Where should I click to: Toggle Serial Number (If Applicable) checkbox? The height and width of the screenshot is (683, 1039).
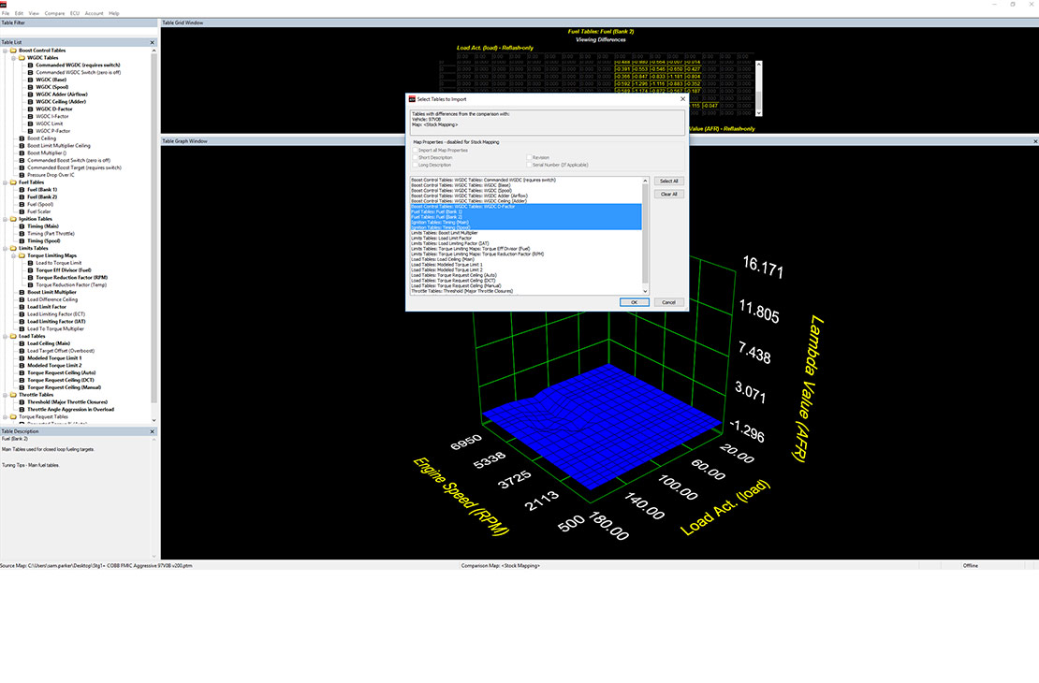[x=529, y=165]
